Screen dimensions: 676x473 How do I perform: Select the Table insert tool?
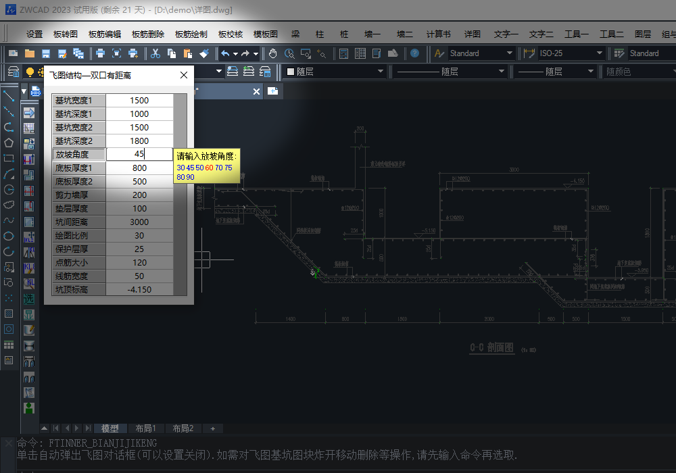point(9,345)
